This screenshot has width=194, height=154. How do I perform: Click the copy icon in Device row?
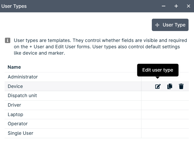tap(170, 86)
